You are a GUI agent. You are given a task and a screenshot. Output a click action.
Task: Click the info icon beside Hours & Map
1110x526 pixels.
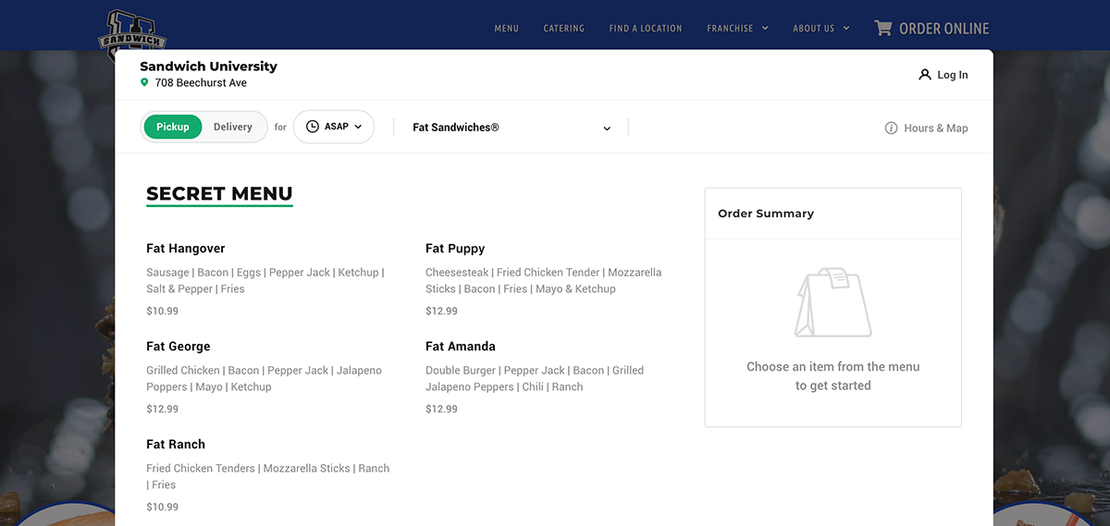[891, 128]
